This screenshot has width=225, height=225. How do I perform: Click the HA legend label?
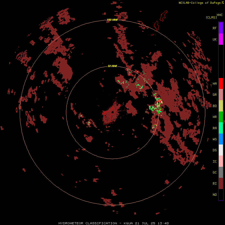click(x=214, y=83)
